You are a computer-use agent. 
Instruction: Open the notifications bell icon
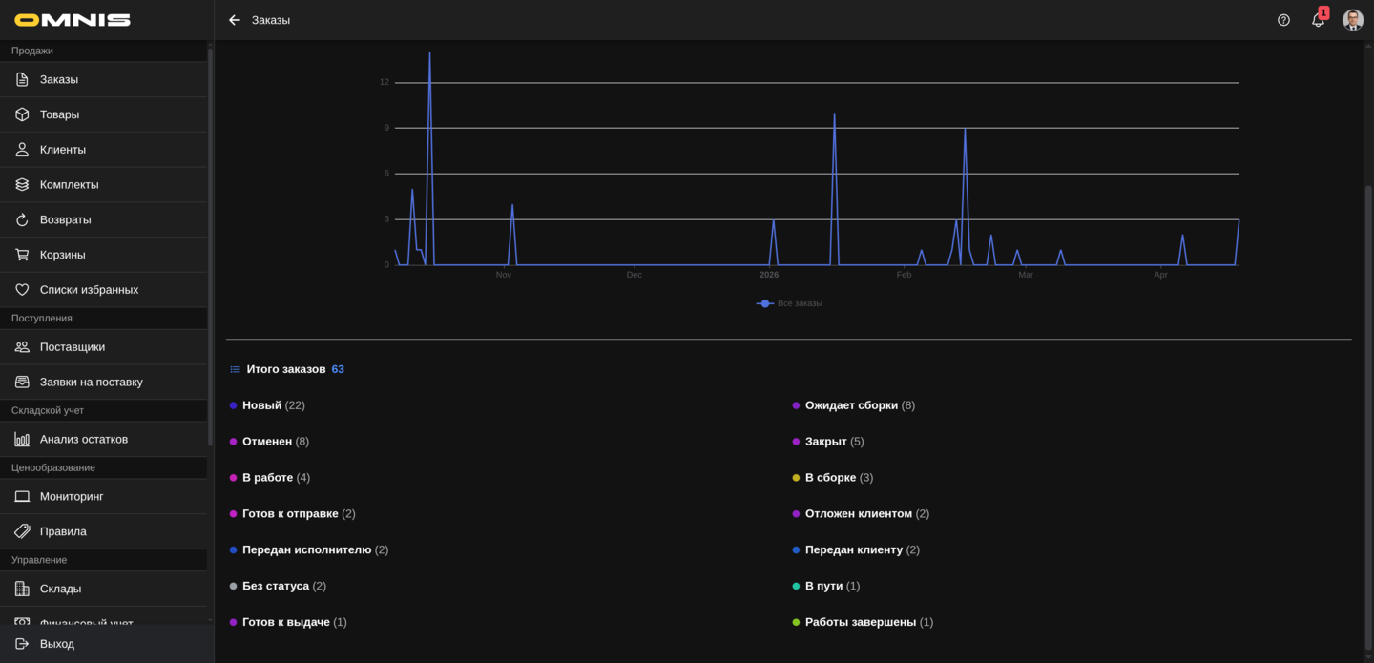1318,20
